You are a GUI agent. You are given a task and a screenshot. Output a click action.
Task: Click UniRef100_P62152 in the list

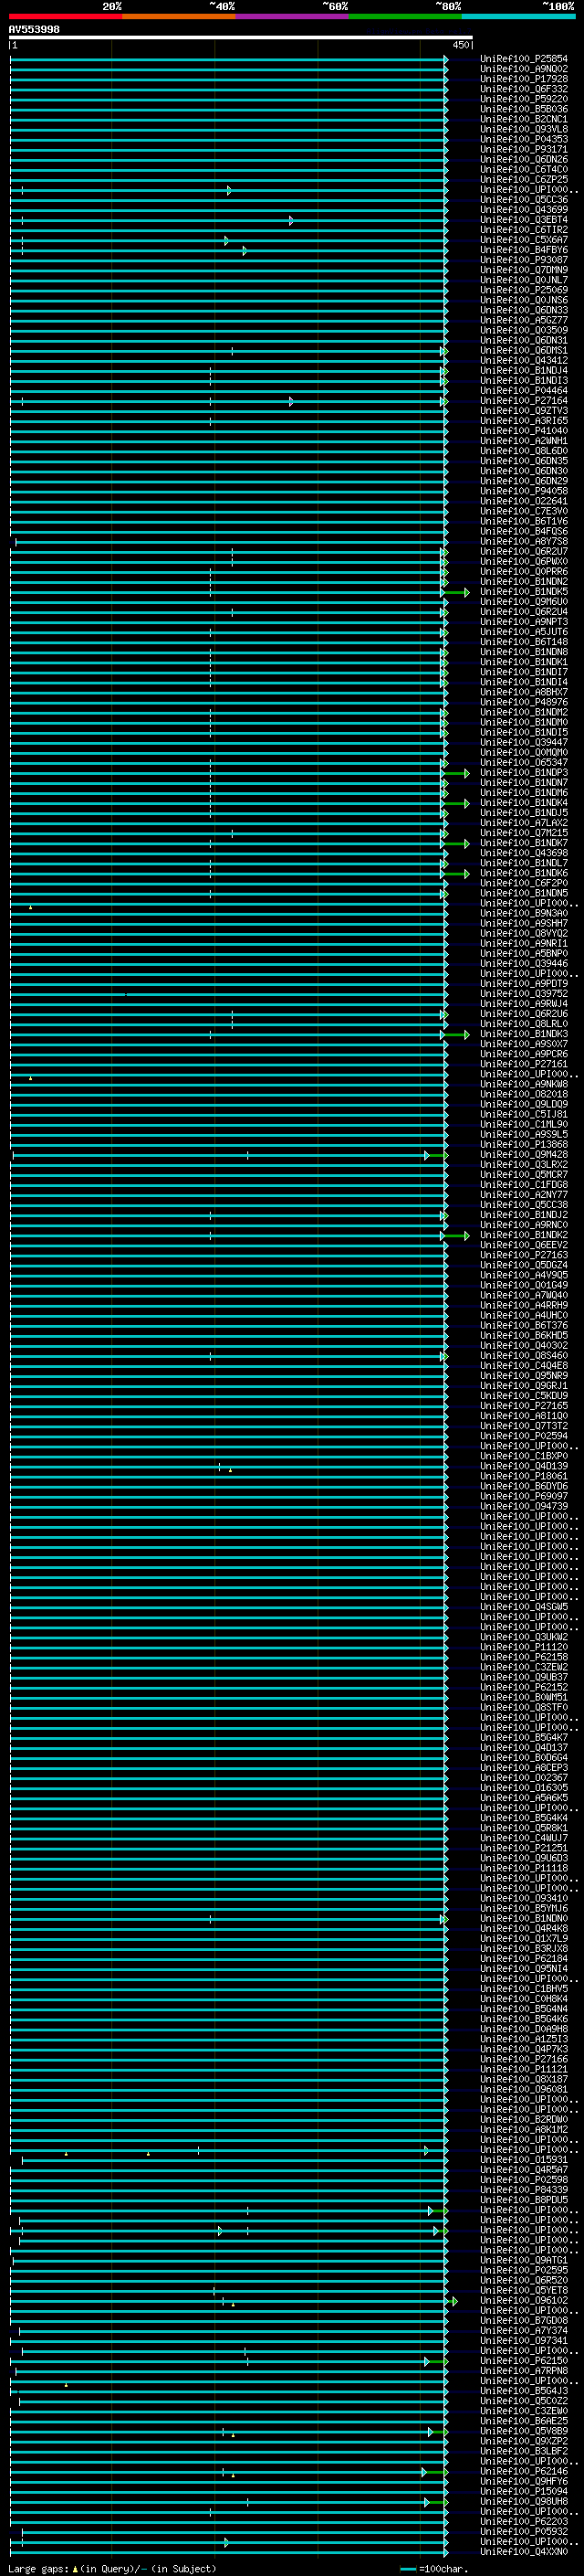[524, 1687]
